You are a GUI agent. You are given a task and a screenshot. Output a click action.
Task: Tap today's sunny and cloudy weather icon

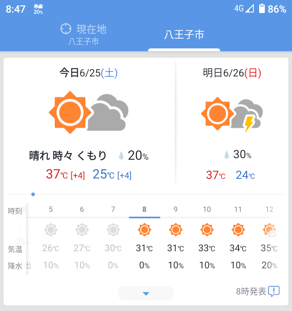[x=88, y=112]
